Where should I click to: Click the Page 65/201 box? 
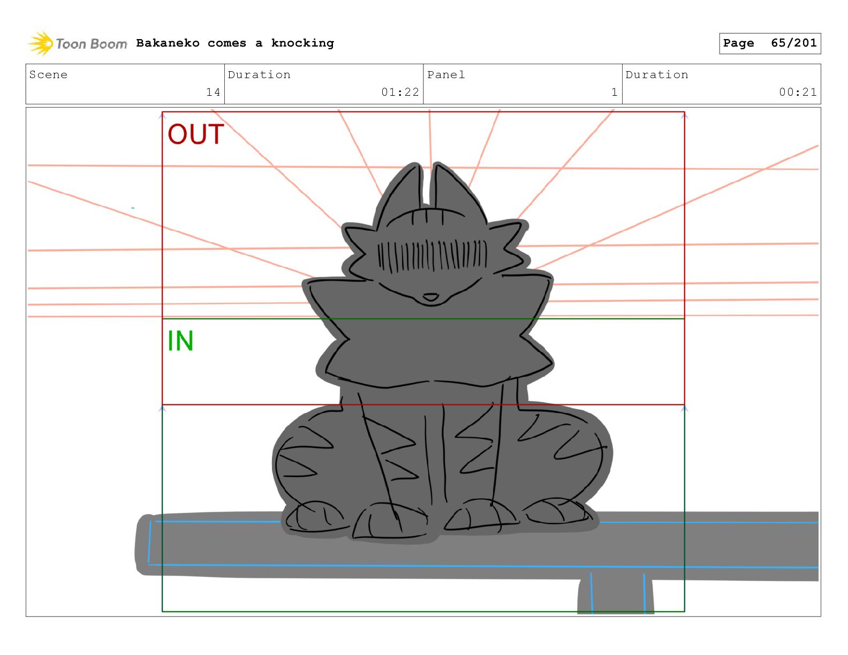[770, 43]
